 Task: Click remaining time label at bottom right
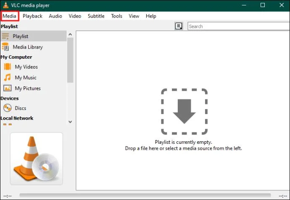pyautogui.click(x=283, y=195)
